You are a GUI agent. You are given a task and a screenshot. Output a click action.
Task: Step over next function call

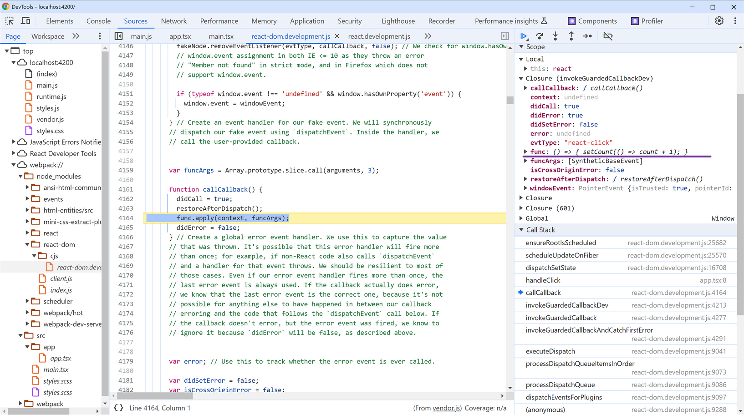click(540, 36)
